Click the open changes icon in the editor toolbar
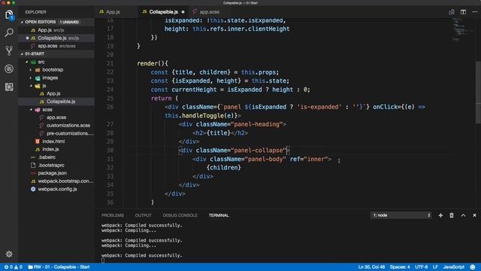Viewport: 481px width, 271px height. click(x=452, y=12)
